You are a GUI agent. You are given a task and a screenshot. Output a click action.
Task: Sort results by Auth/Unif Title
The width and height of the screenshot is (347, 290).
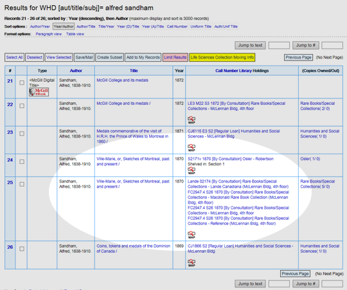(226, 26)
